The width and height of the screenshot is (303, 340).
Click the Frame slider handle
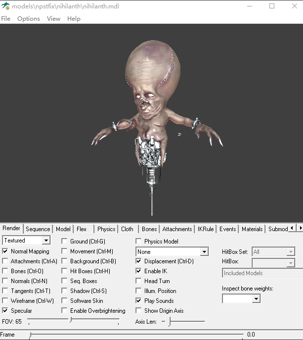30,335
